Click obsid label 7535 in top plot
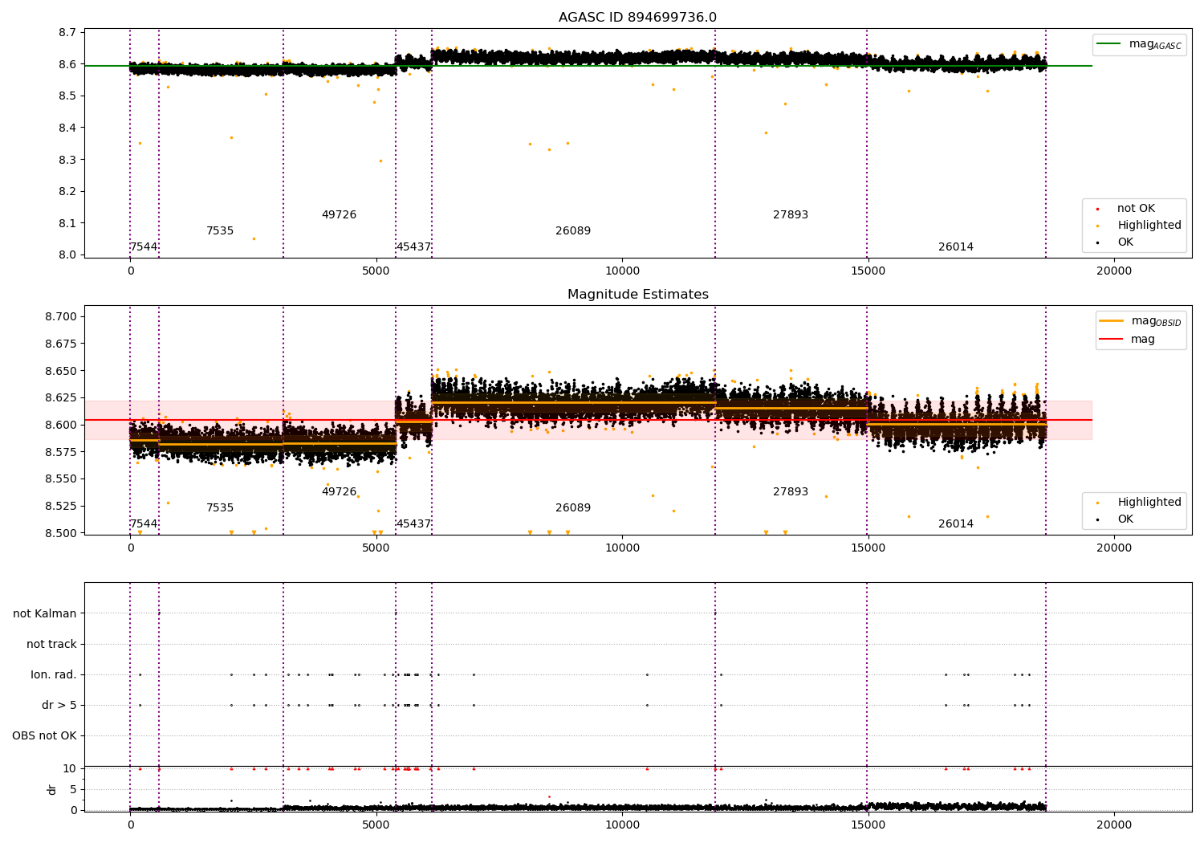 pyautogui.click(x=220, y=231)
